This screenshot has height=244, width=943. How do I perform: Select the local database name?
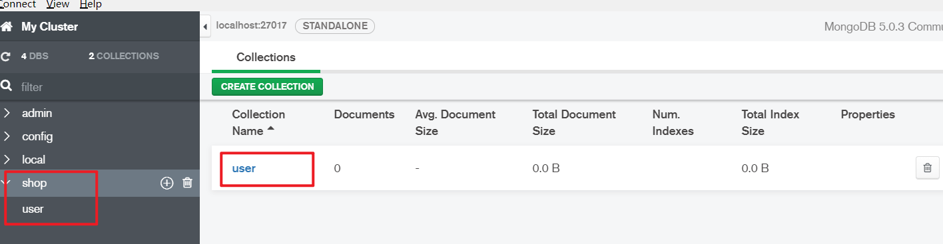[33, 160]
